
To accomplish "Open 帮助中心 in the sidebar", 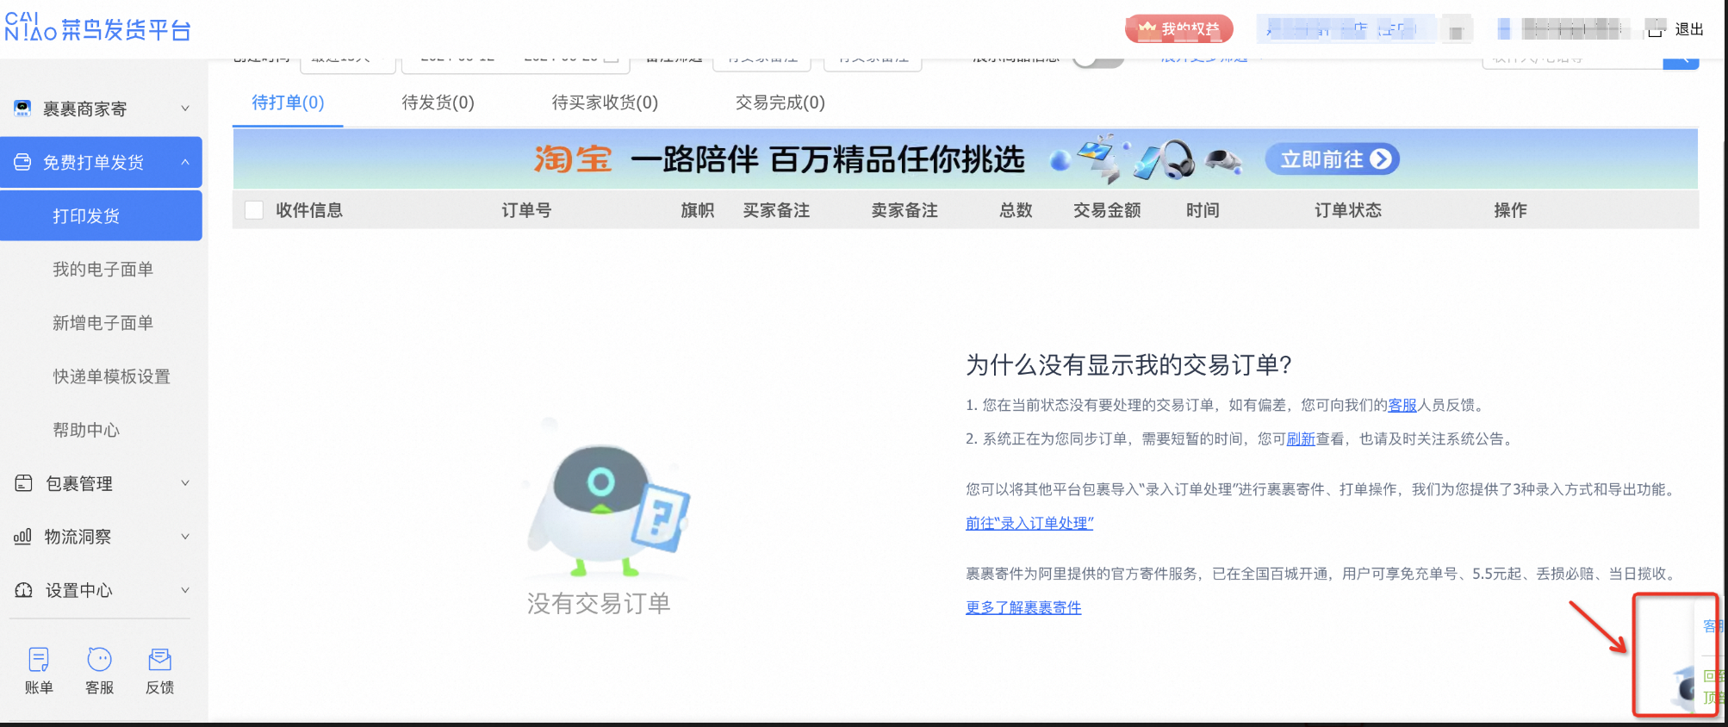I will point(86,430).
